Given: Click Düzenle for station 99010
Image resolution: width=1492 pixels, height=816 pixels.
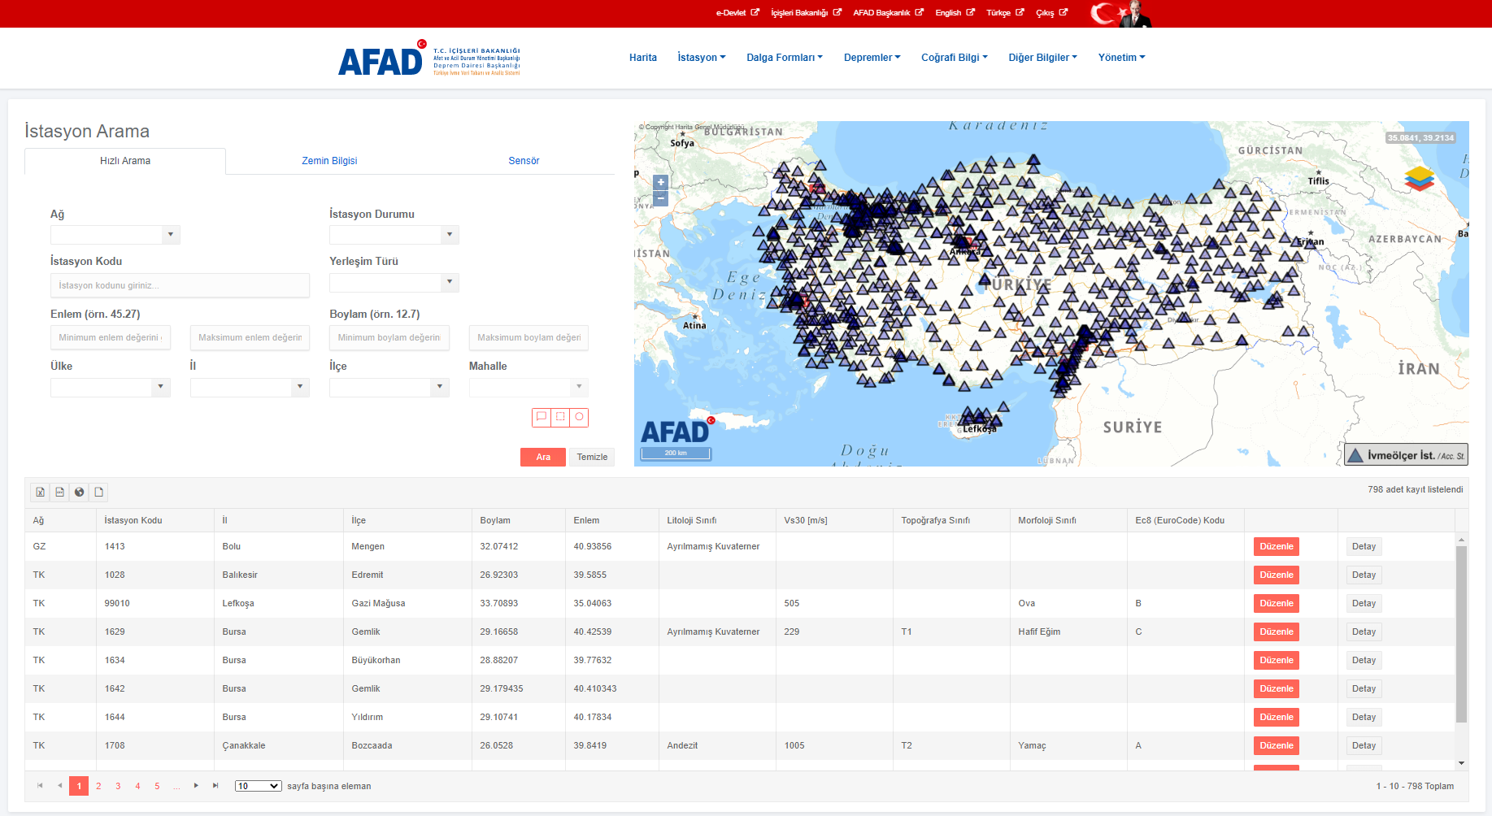Looking at the screenshot, I should 1276,603.
